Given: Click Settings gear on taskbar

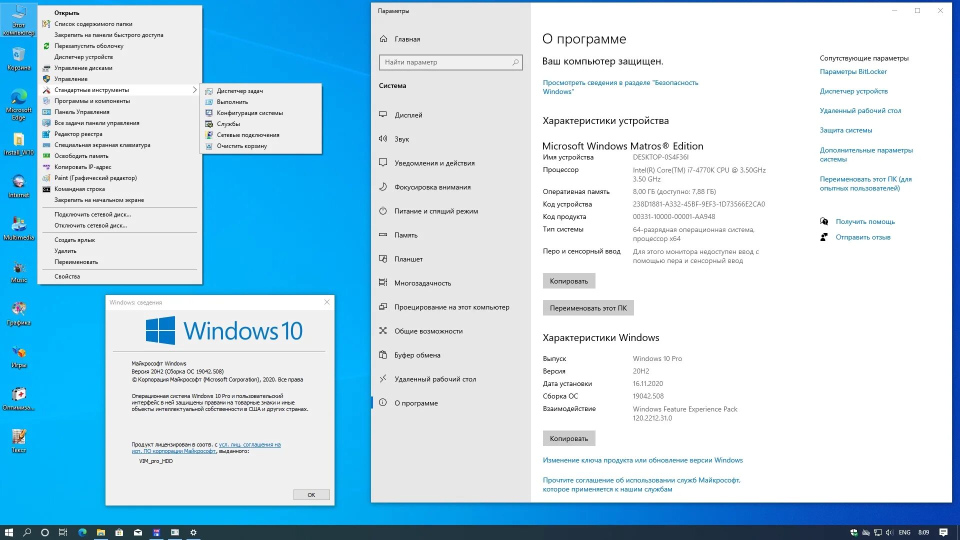Looking at the screenshot, I should pyautogui.click(x=193, y=532).
